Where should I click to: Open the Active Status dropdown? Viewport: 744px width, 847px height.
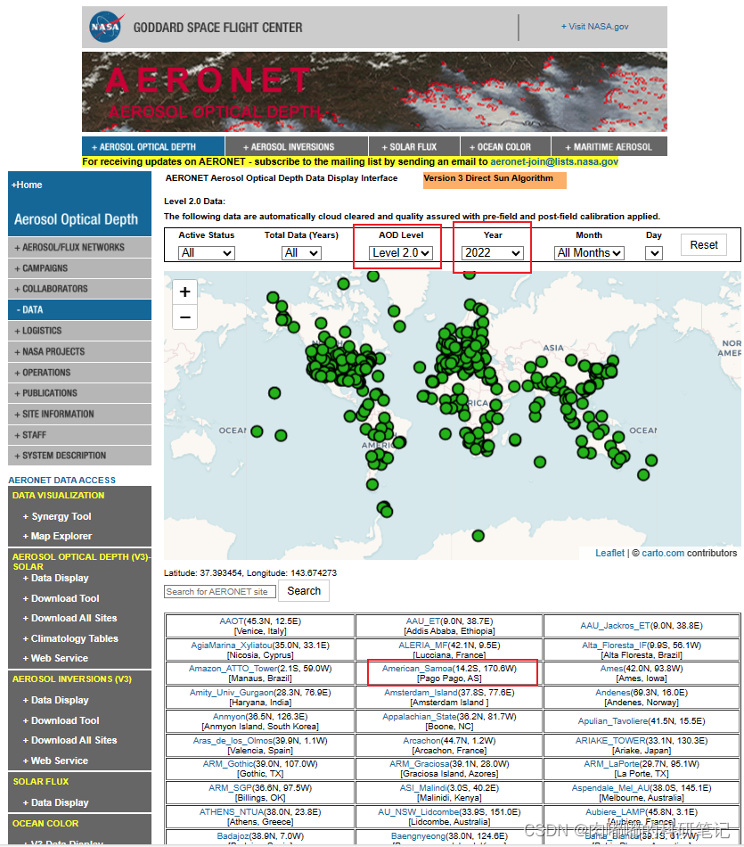(x=206, y=253)
